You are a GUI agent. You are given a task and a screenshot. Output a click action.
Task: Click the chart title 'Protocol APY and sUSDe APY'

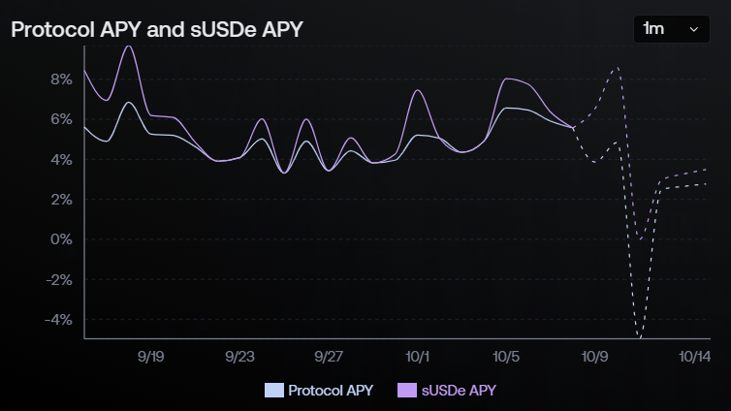(x=157, y=29)
